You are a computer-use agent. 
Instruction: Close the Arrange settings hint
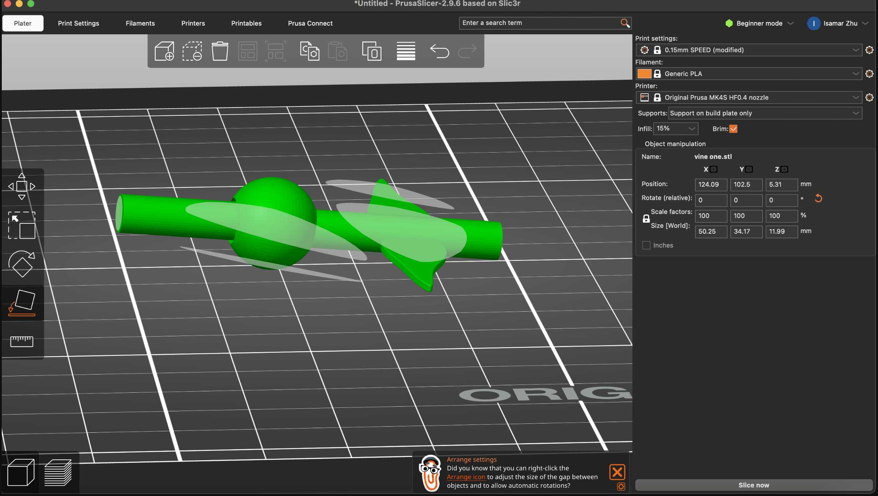tap(617, 472)
